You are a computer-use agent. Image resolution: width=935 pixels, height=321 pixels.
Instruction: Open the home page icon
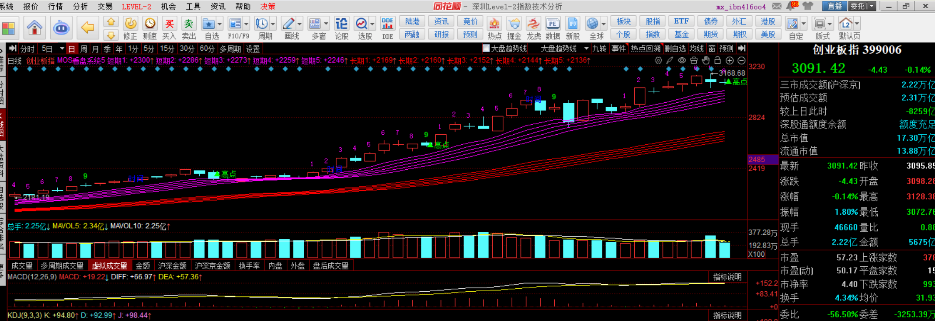pos(35,28)
